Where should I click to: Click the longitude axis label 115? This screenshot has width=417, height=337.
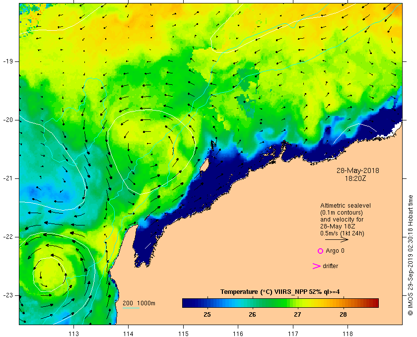[183, 334]
